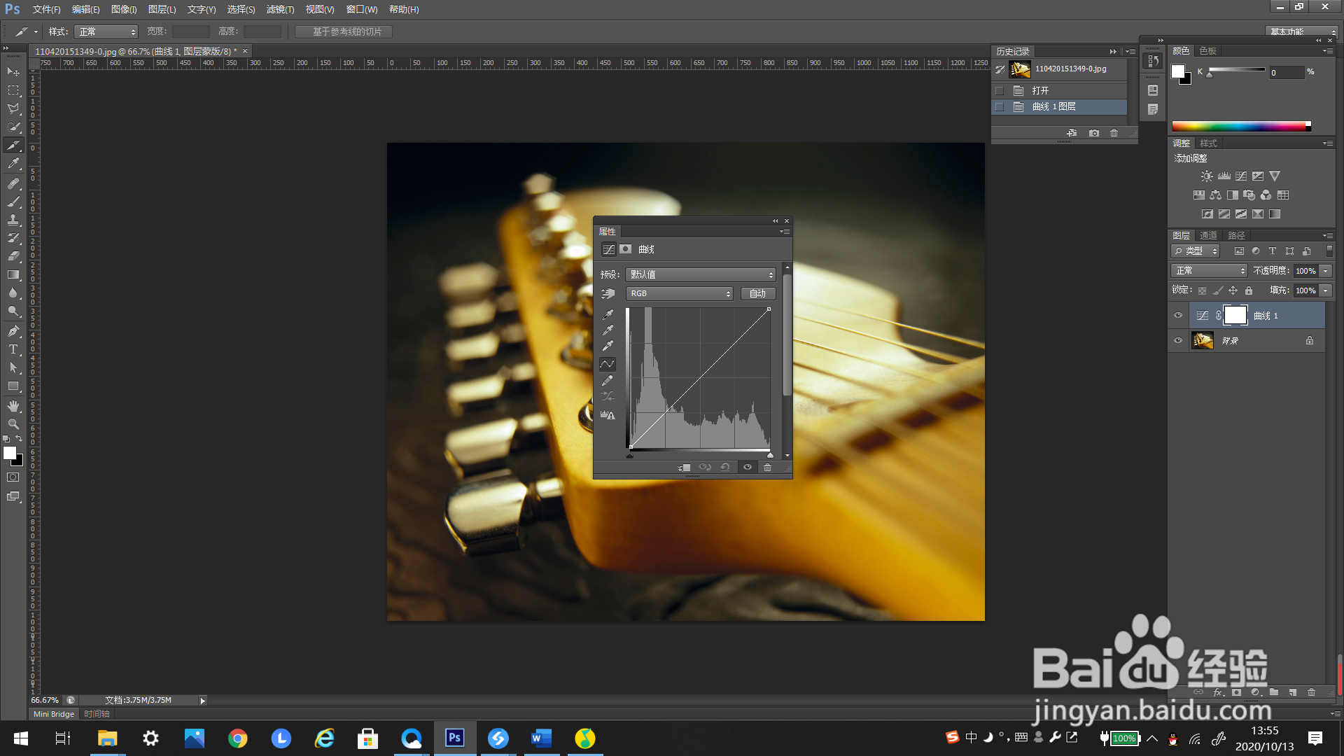
Task: Open layer blend mode 正常 dropdown
Action: [x=1209, y=271]
